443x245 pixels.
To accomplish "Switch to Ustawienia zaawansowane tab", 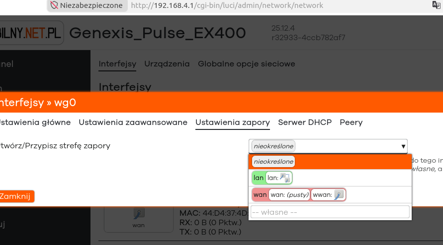I will pos(133,122).
